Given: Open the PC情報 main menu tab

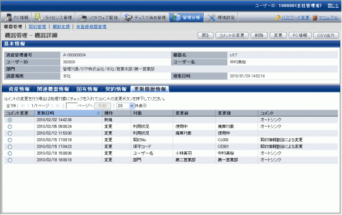Looking at the screenshot, I should (x=16, y=18).
